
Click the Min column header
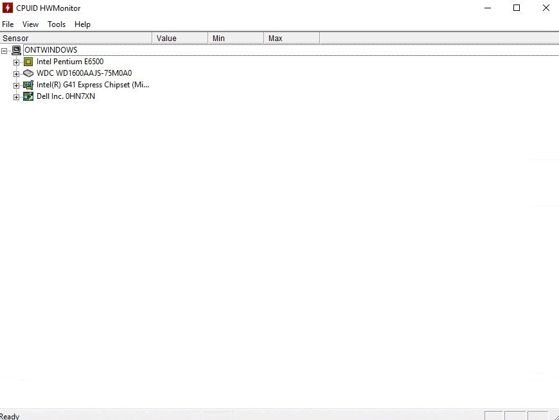236,38
